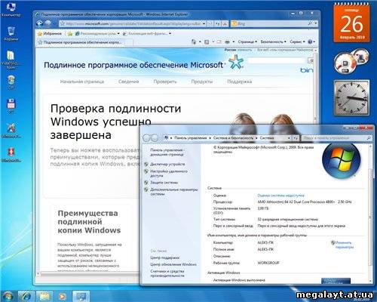377x302 pixels.
Task: Click the read mail icon in IE command bar
Action: click(219, 42)
